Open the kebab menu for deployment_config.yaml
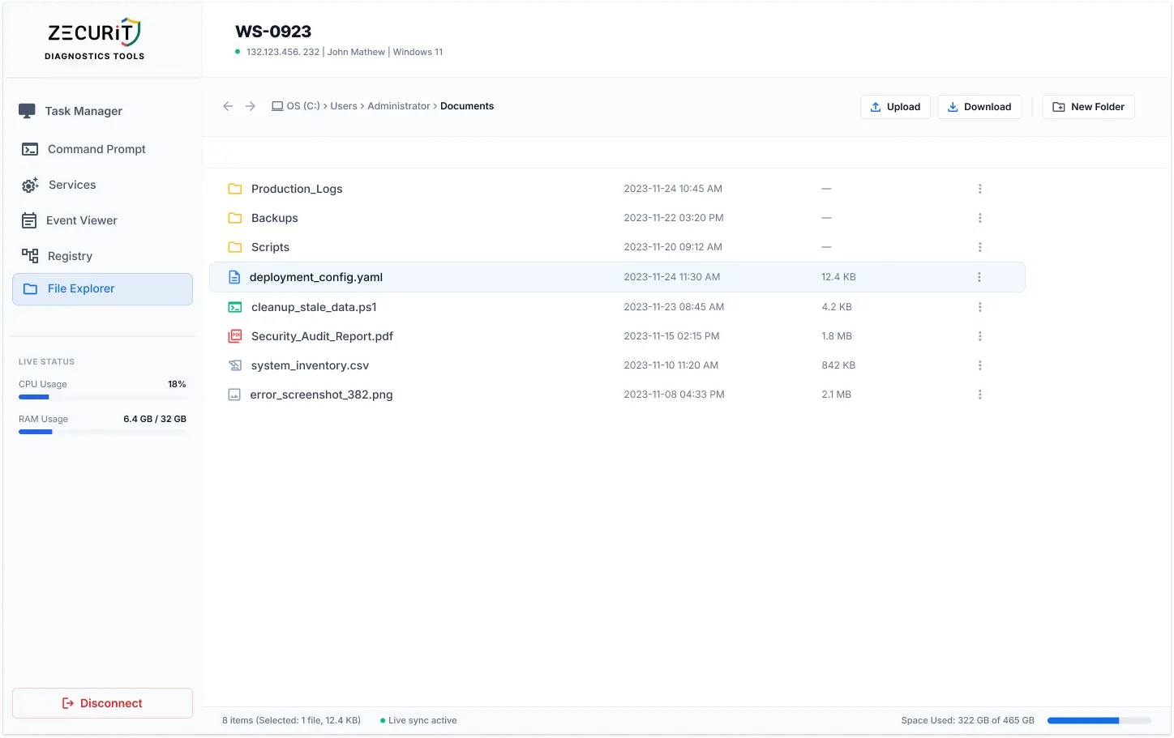This screenshot has height=738, width=1174. pyautogui.click(x=979, y=276)
